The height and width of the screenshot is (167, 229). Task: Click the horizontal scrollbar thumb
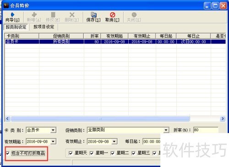click(100, 119)
